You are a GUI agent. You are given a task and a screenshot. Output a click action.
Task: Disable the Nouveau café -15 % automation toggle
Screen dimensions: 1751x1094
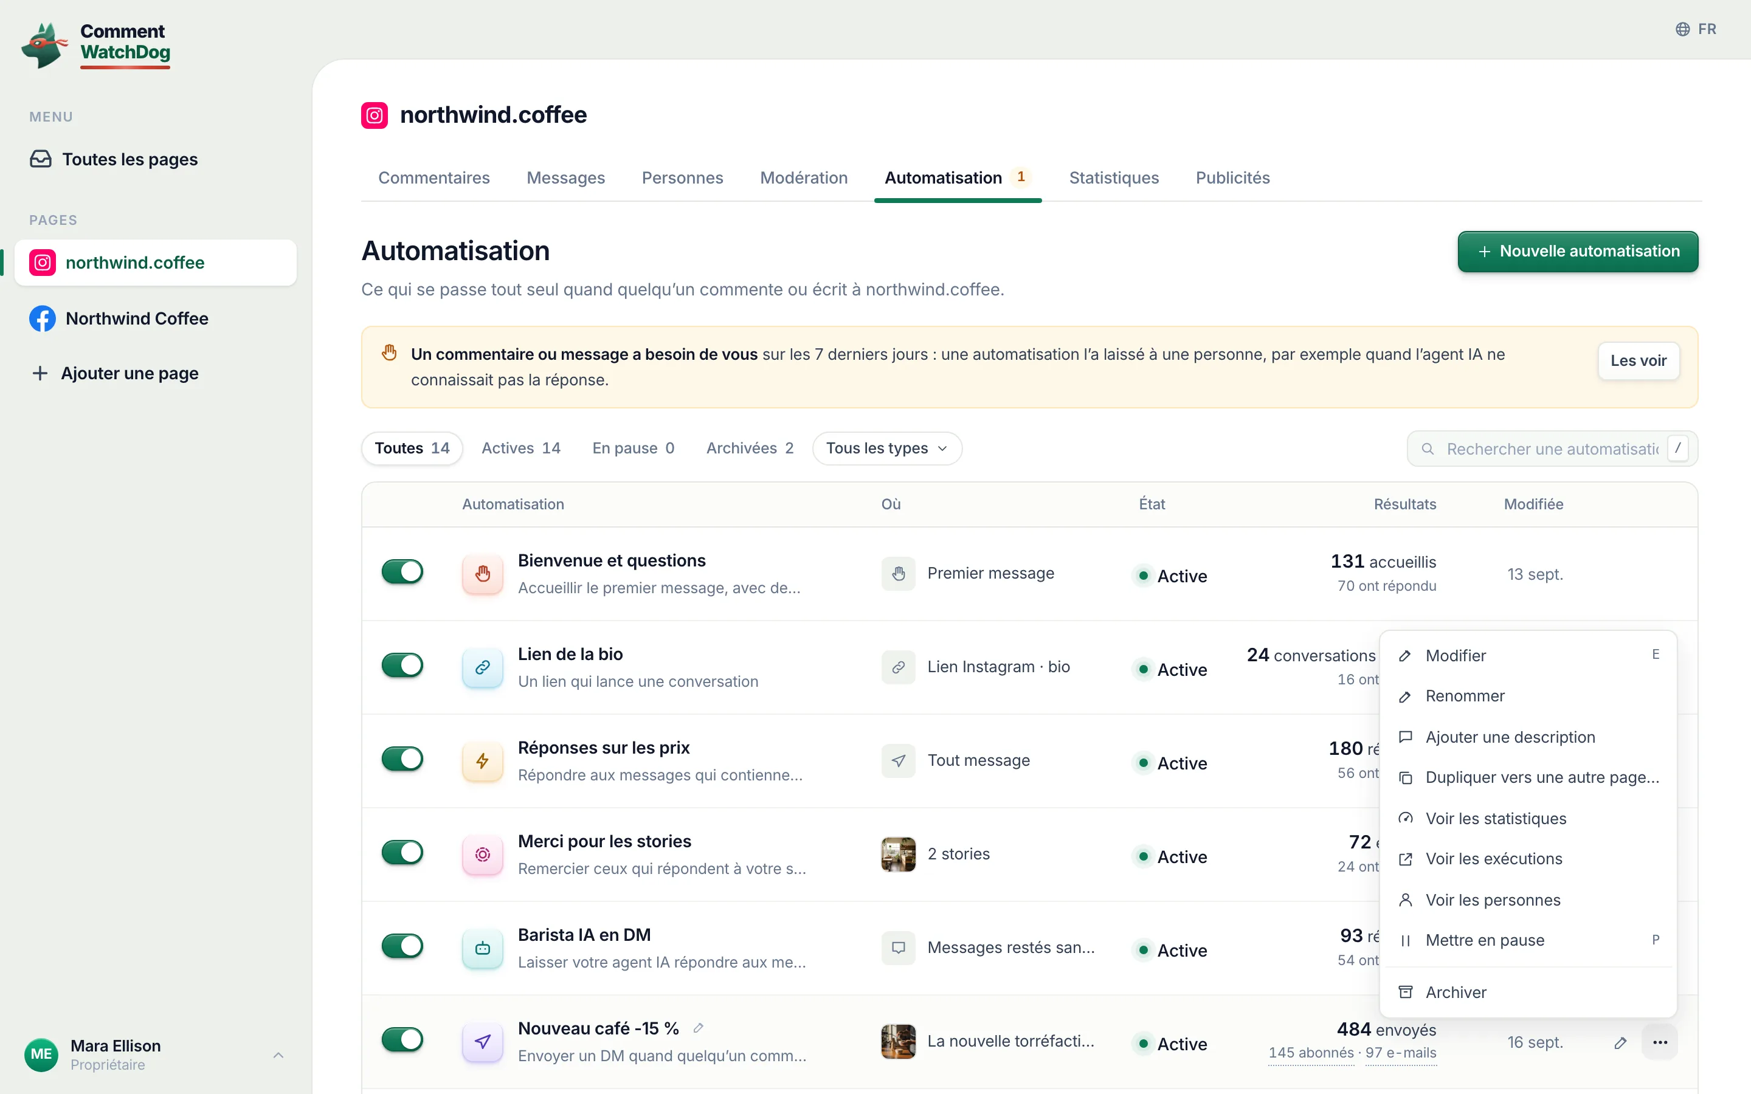402,1039
